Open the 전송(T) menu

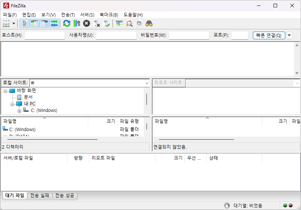point(68,15)
